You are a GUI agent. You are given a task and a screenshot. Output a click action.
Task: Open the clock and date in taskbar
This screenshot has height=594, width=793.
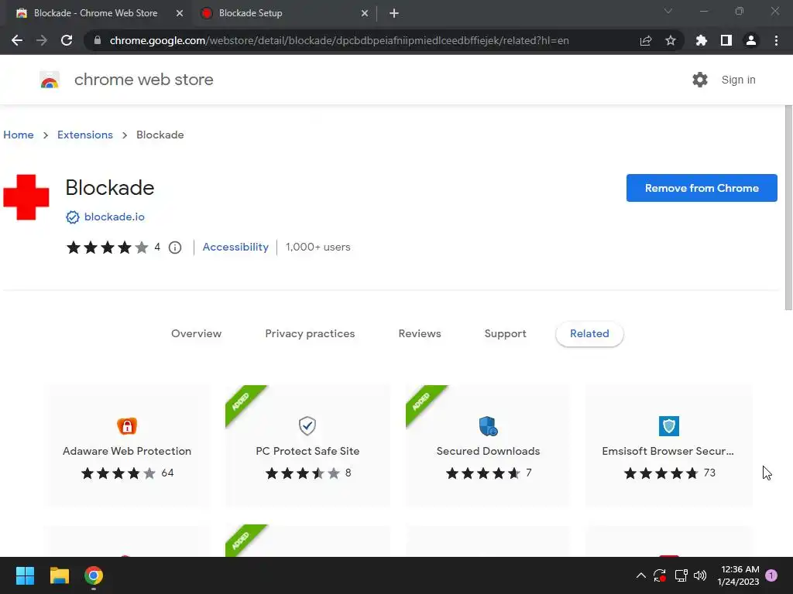[738, 575]
